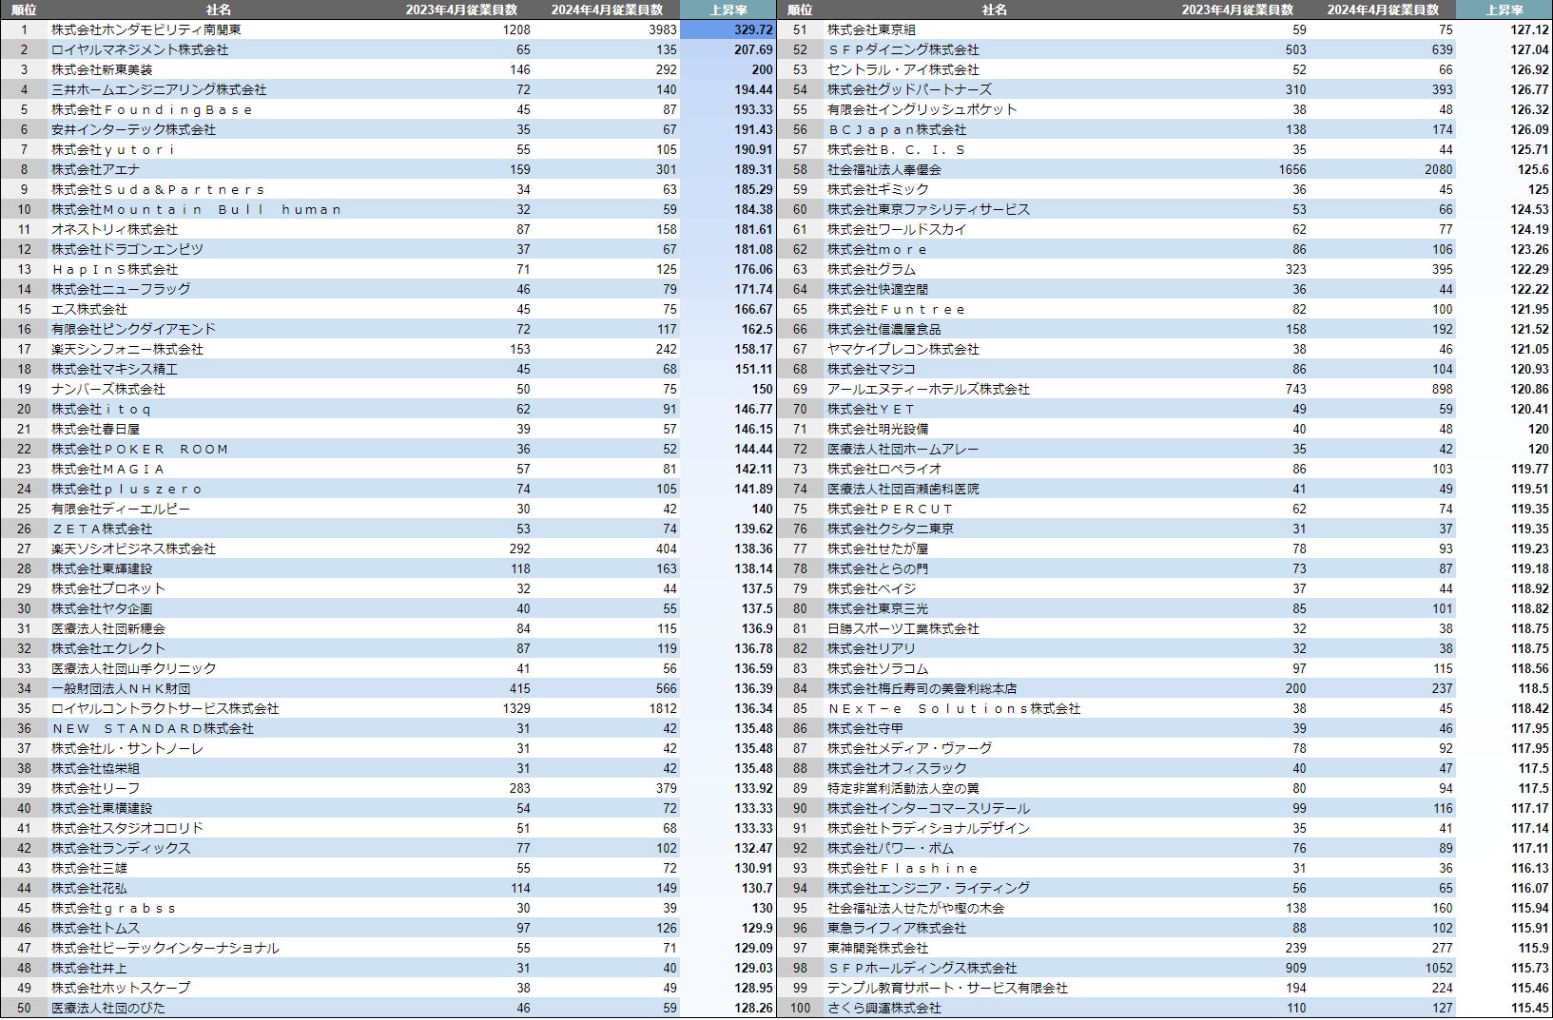This screenshot has height=1020, width=1553.
Task: Click 株式会社梅丘寿司の美登利総本店
Action: tap(922, 688)
